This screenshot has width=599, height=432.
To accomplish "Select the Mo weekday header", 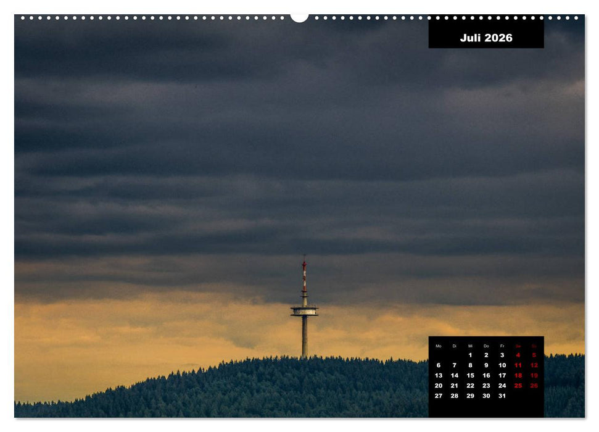I will pos(439,346).
